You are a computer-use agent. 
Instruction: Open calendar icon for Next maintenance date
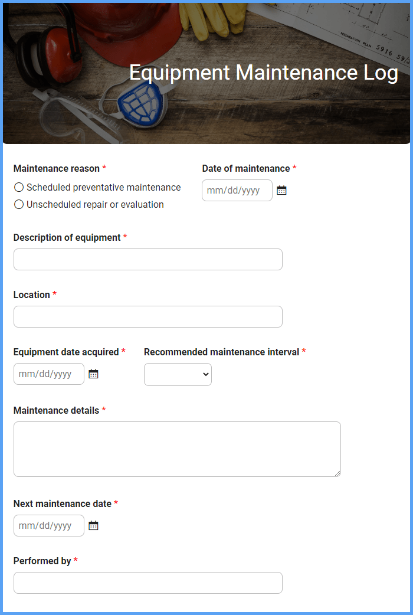click(x=93, y=525)
